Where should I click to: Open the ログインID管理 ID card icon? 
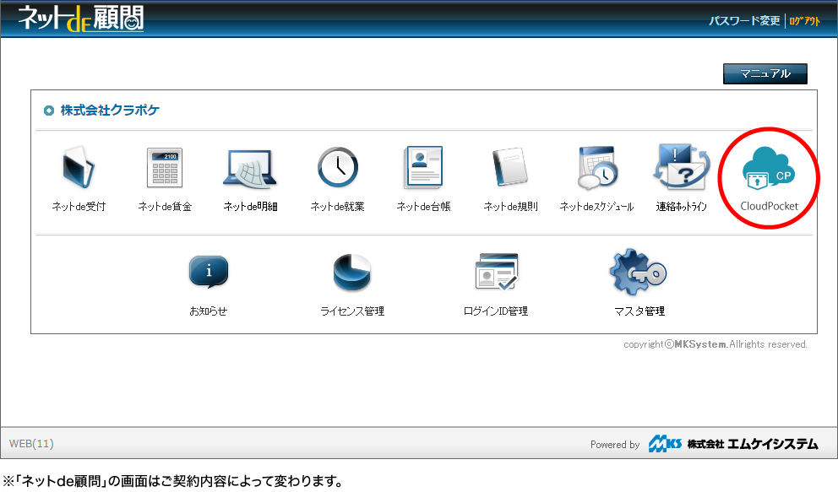pyautogui.click(x=497, y=272)
